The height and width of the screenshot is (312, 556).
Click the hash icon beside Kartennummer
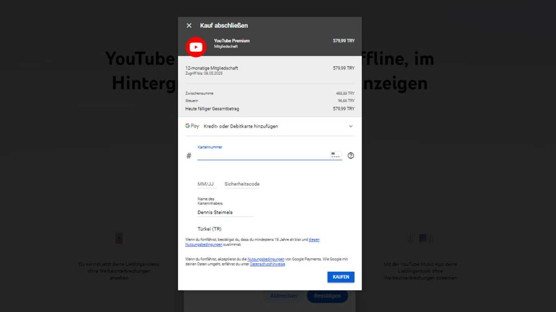click(189, 156)
